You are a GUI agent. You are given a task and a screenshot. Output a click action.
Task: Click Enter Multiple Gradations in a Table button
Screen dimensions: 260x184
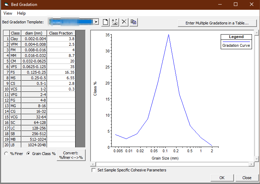[217, 23]
